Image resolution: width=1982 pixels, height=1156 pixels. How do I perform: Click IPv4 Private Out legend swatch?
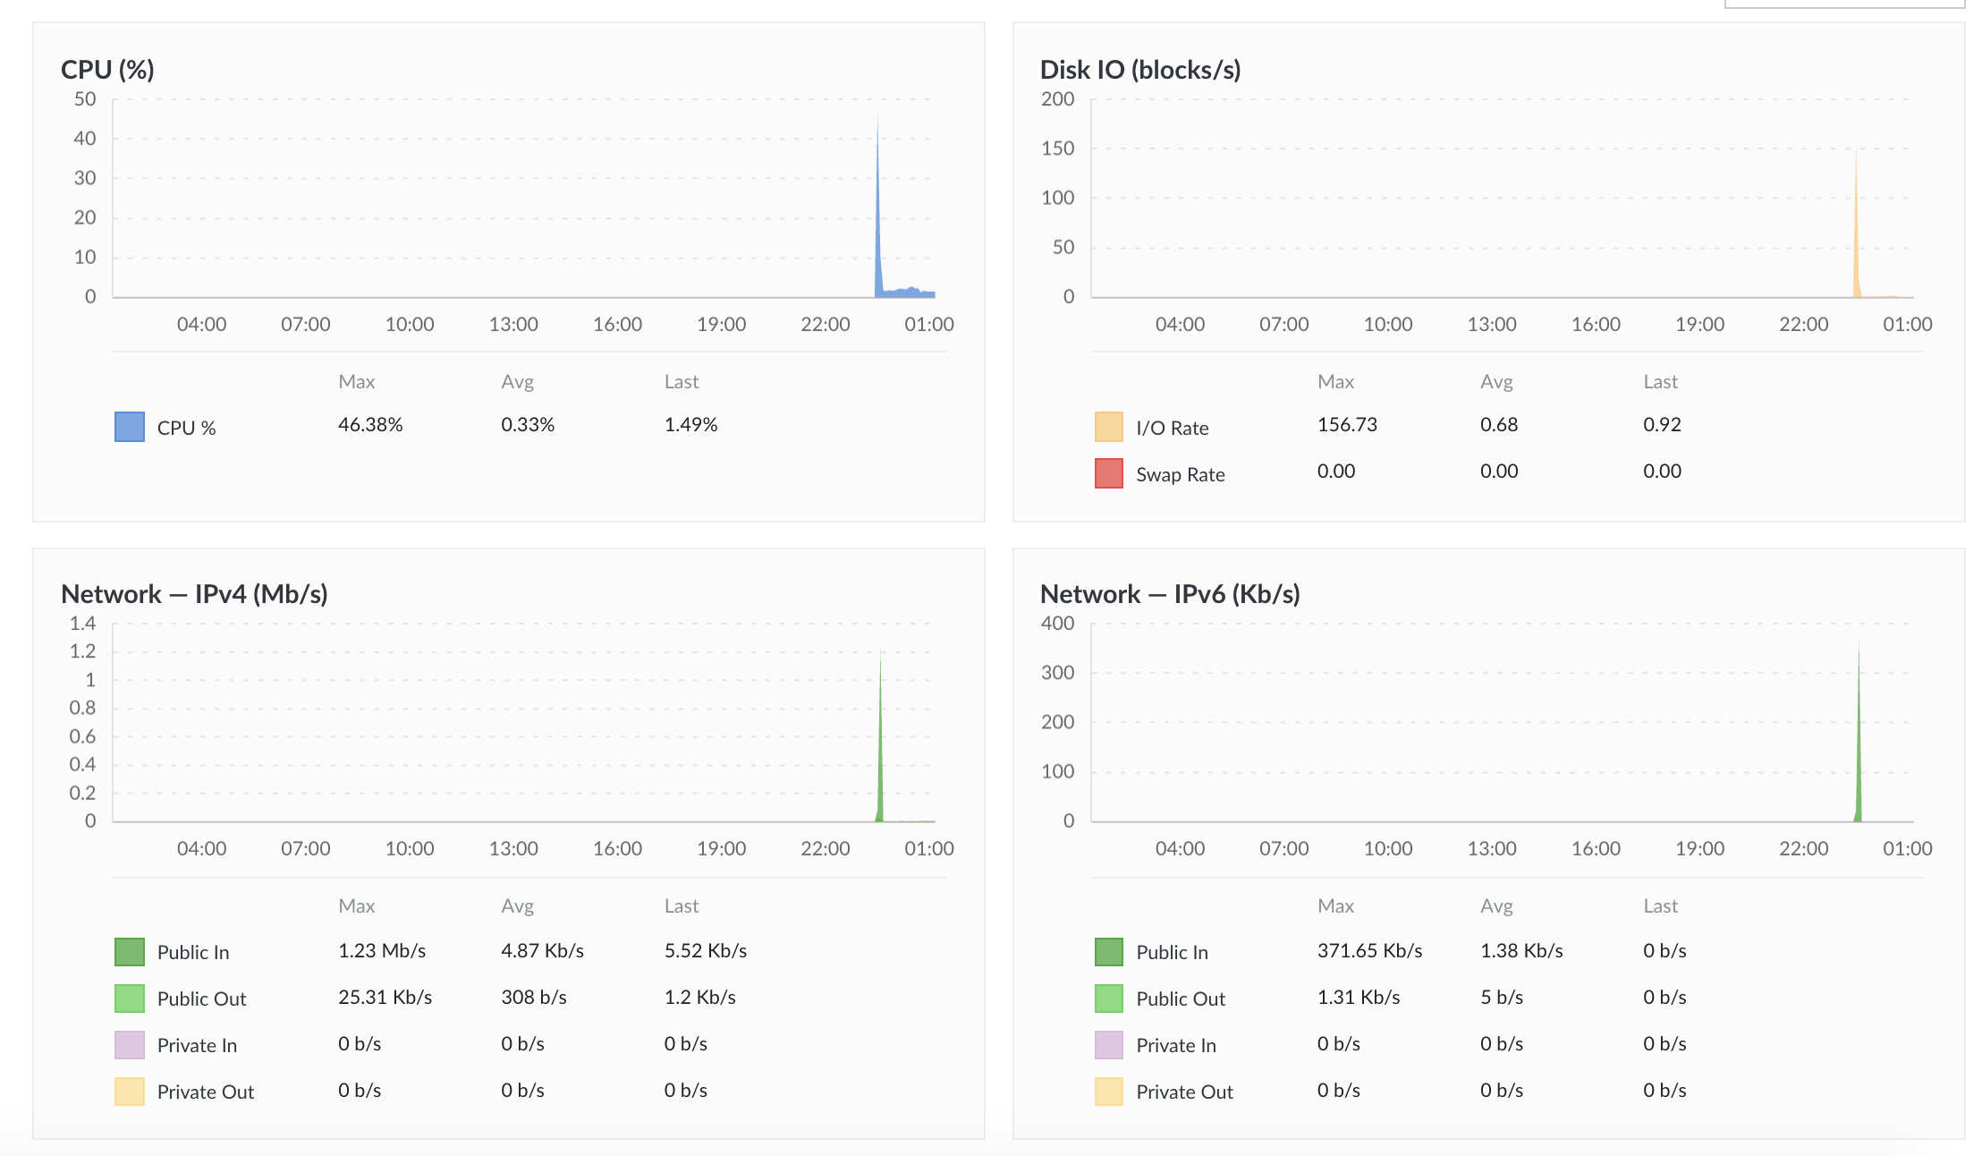(x=130, y=1091)
